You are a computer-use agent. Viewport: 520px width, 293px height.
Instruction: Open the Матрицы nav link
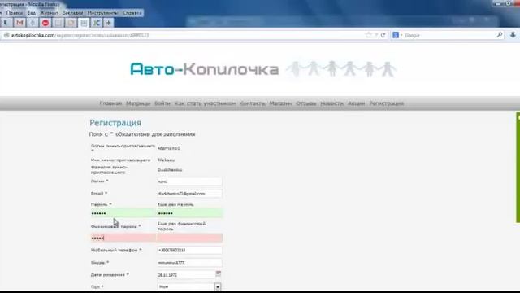click(x=138, y=103)
